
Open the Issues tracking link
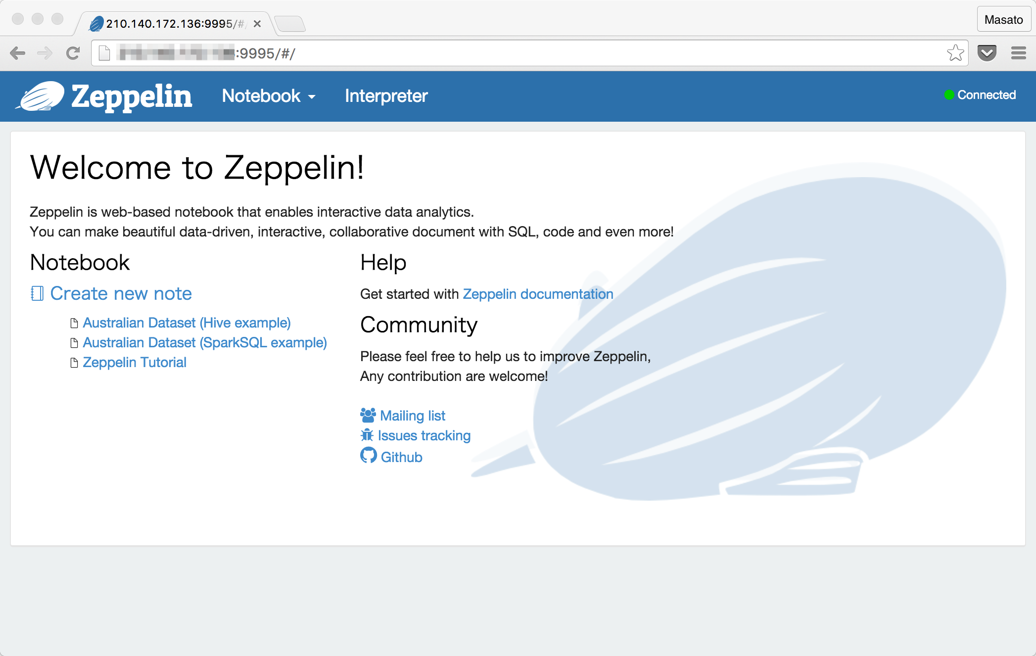click(424, 435)
